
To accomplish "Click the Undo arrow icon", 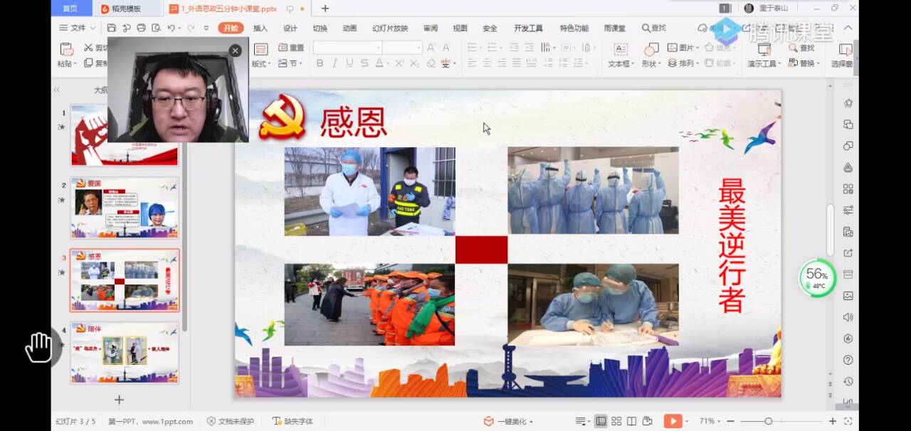I will [172, 28].
